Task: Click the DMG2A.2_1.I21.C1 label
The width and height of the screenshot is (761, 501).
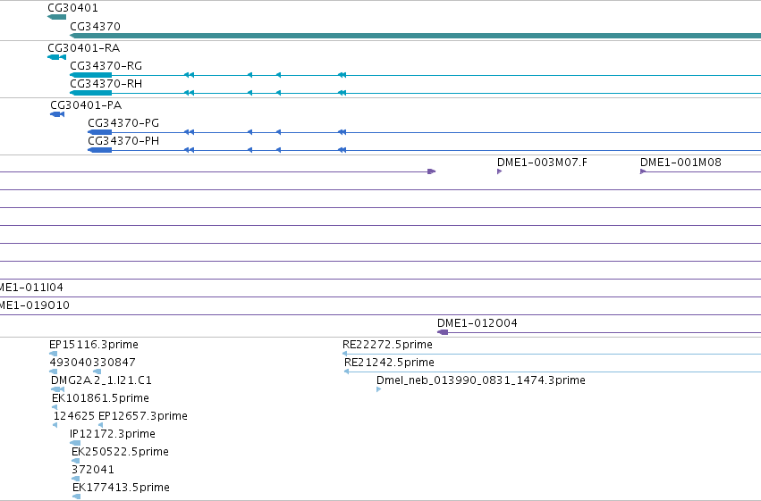Action: click(101, 380)
